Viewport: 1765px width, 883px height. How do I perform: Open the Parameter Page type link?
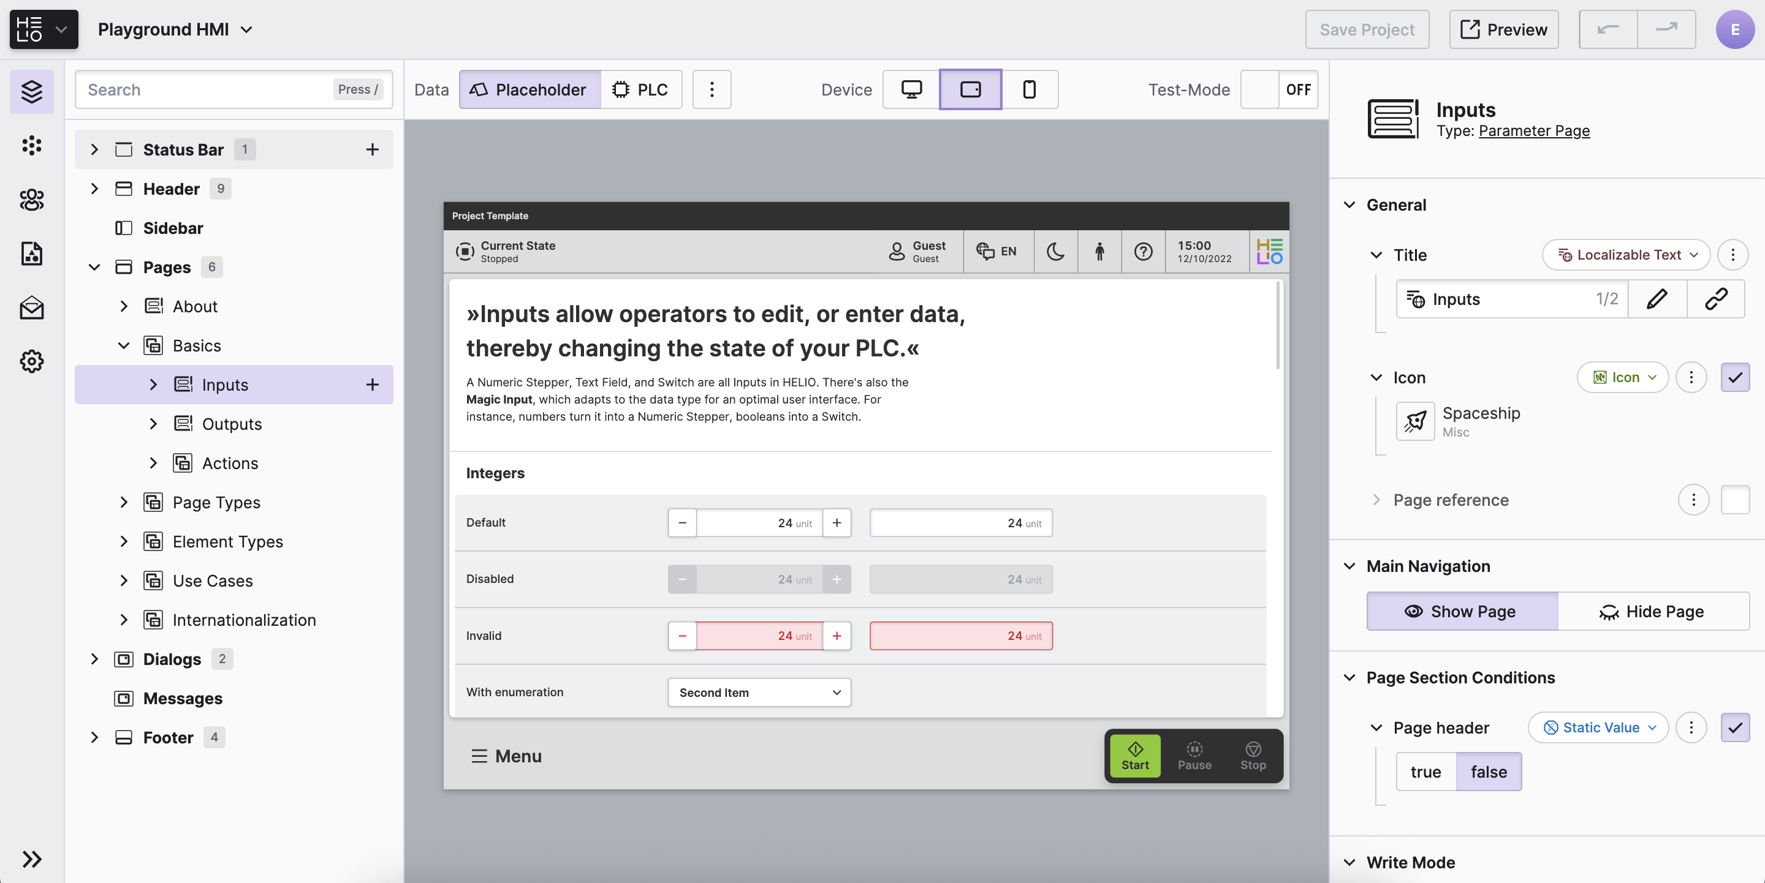click(x=1533, y=131)
